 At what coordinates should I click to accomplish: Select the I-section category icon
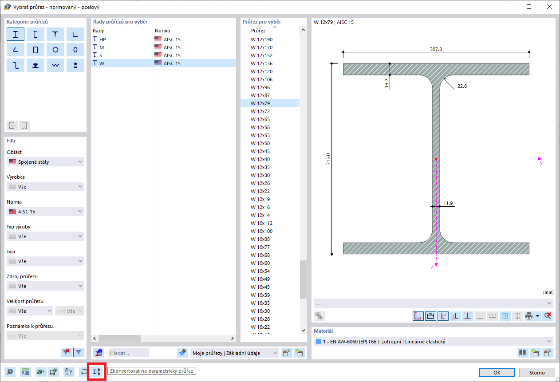tap(16, 34)
